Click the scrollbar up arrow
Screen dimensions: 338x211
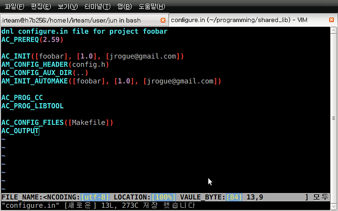[x=333, y=30]
